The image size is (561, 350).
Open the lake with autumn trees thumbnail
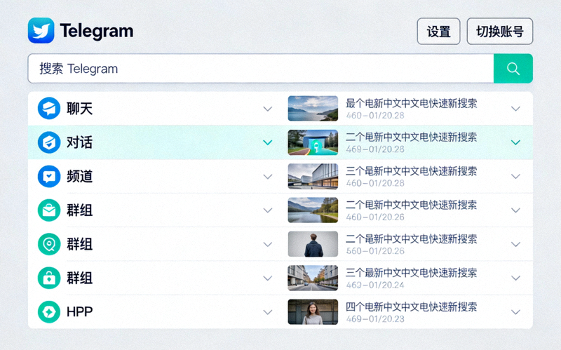313,210
